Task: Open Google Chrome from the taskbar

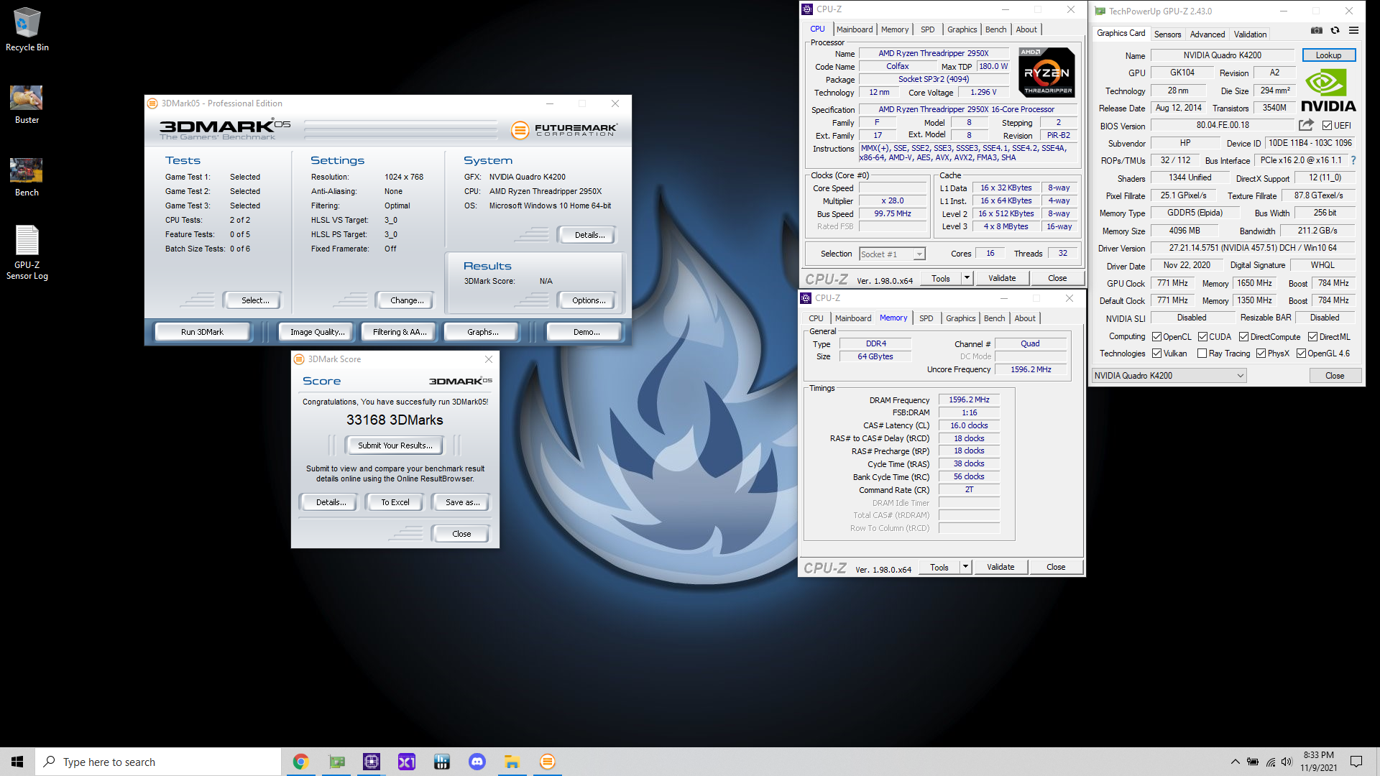Action: click(300, 762)
